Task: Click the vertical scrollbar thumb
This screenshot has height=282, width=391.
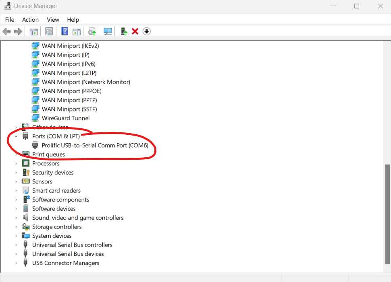Action: pyautogui.click(x=387, y=214)
